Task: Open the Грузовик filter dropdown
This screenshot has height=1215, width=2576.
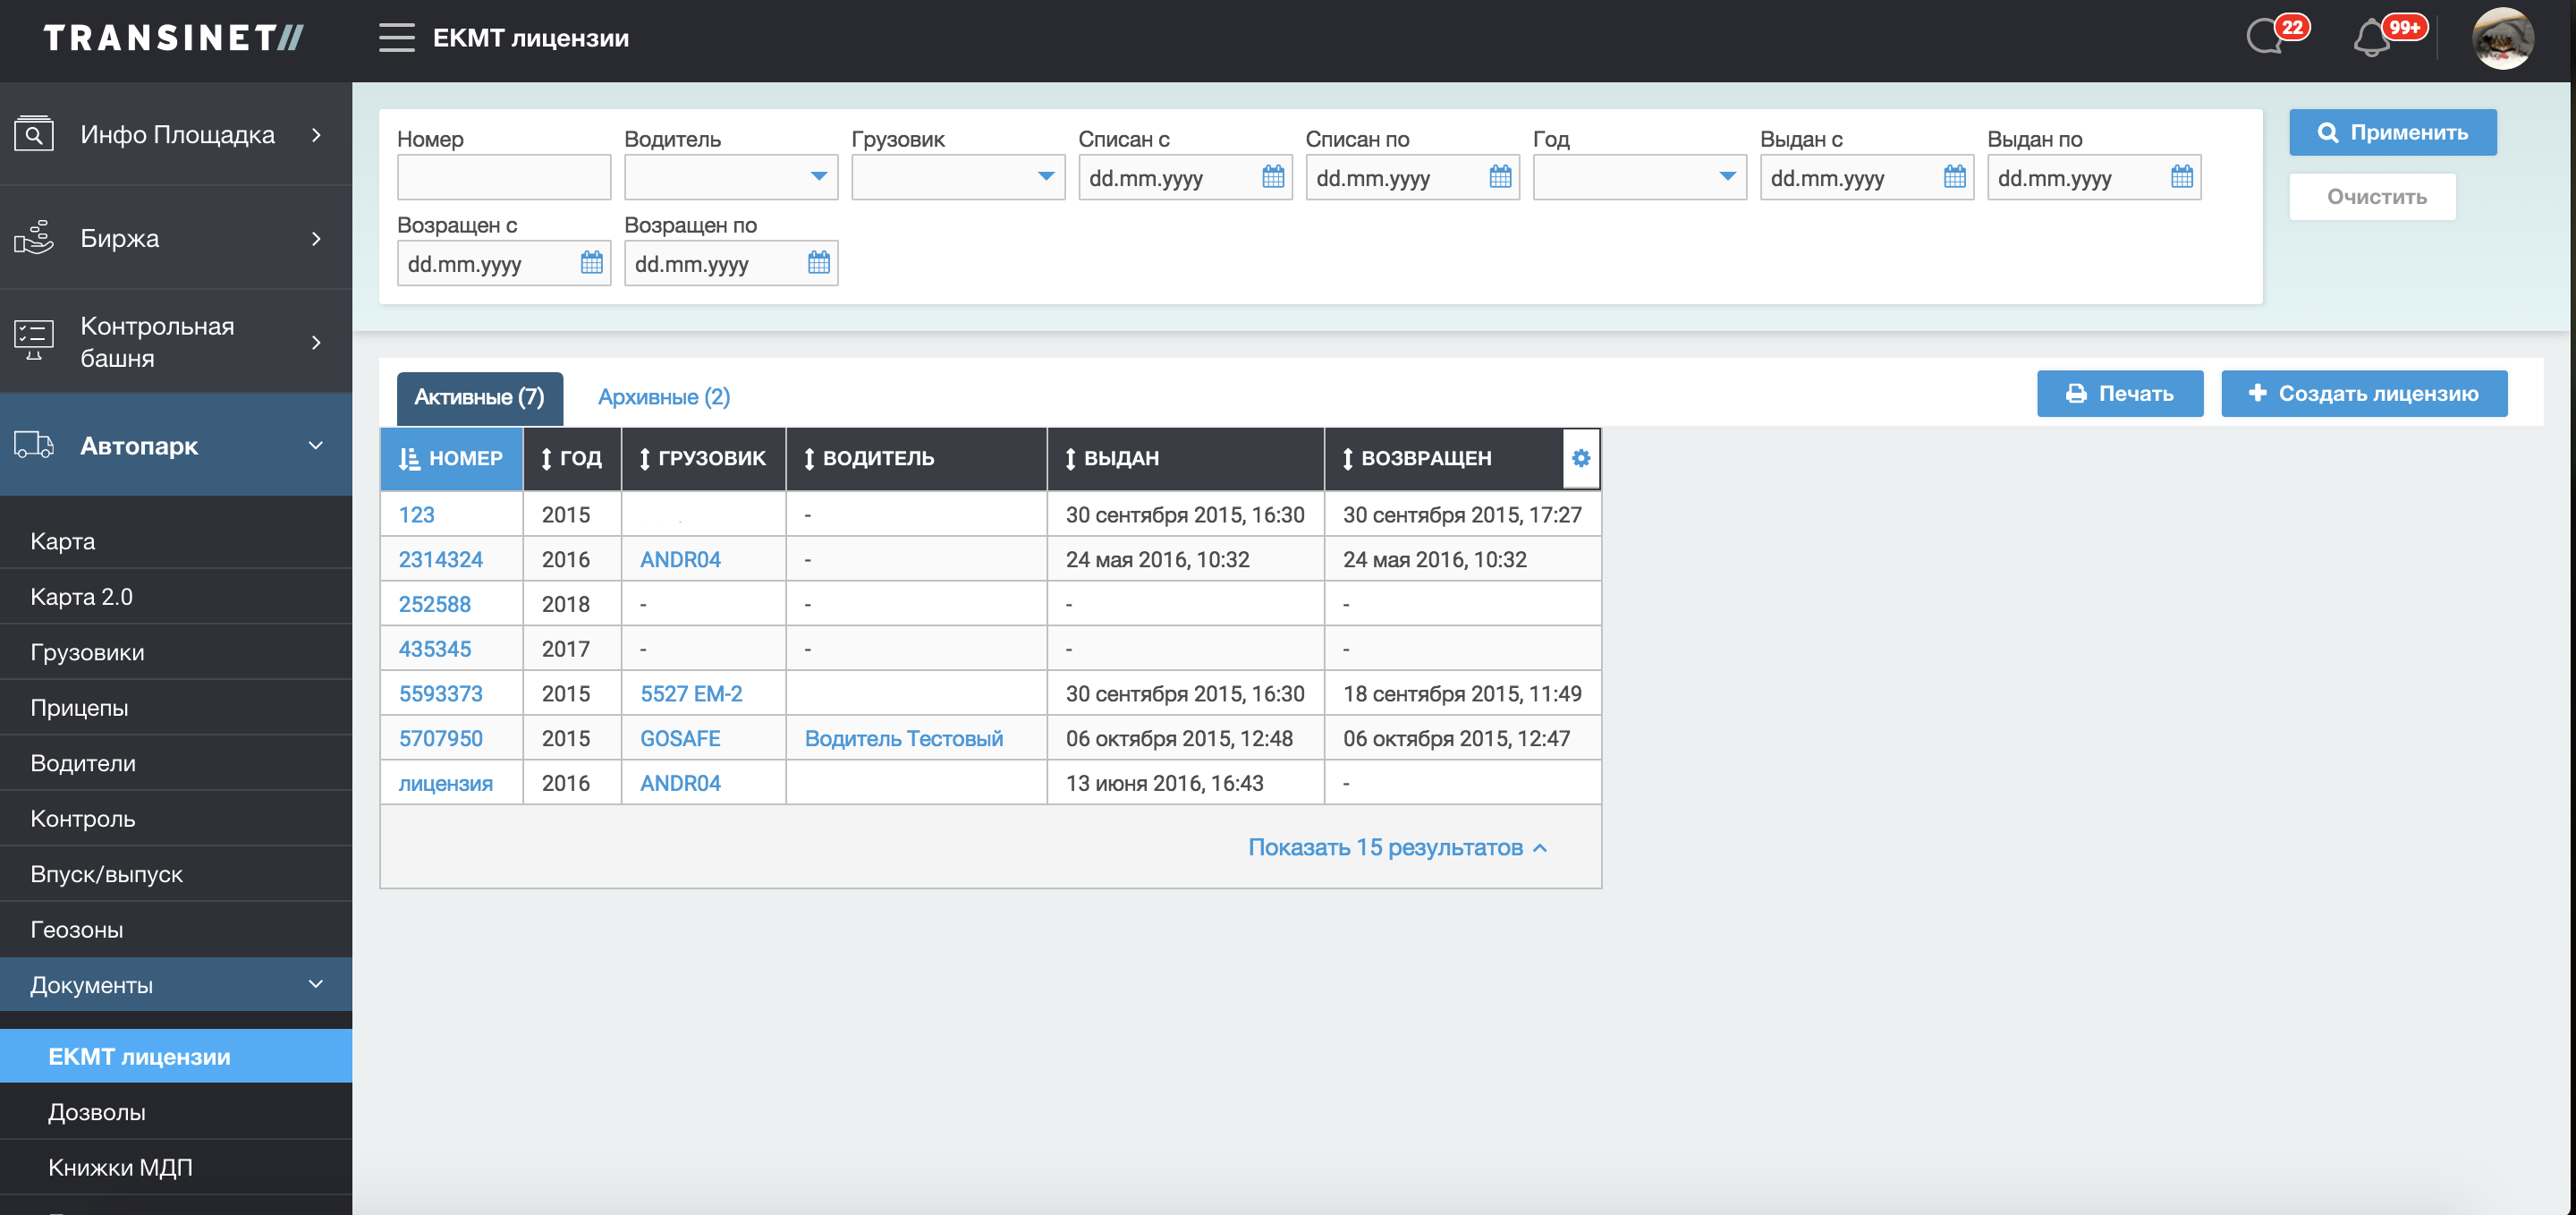Action: click(957, 178)
